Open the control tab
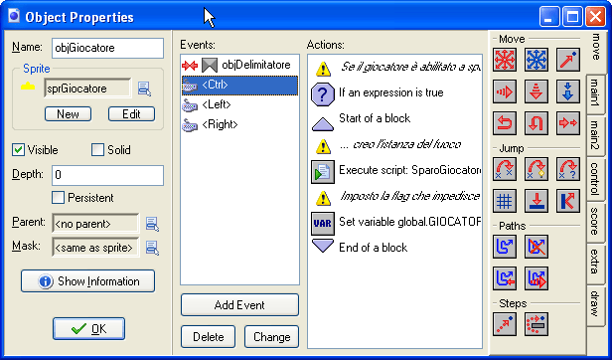612x360 pixels. (595, 179)
